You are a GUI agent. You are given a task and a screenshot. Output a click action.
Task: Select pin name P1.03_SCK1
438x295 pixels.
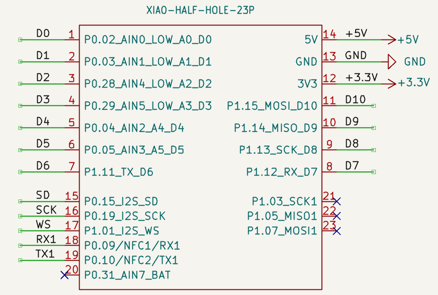(x=284, y=201)
